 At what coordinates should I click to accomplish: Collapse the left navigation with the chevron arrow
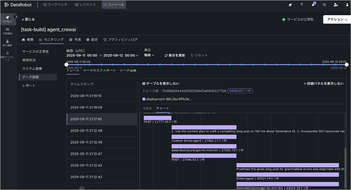[x=16, y=17]
